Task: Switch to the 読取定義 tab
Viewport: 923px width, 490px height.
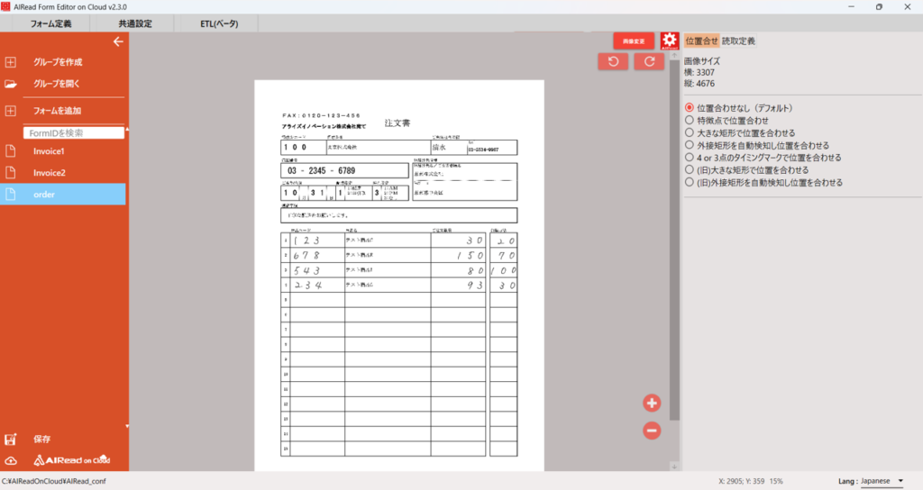Action: [738, 41]
